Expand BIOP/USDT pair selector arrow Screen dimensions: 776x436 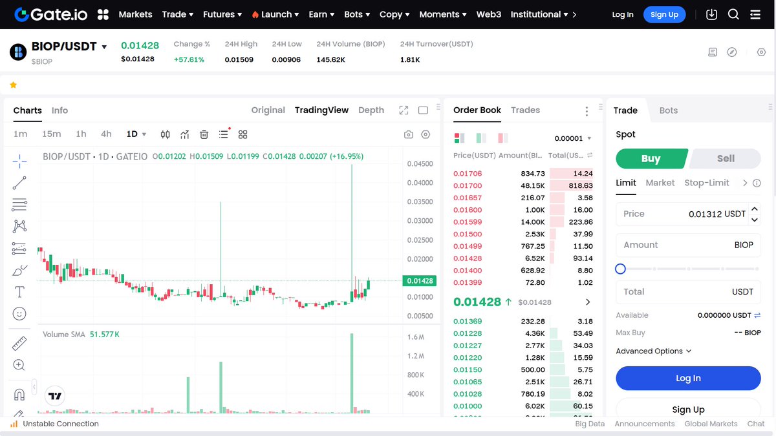[x=104, y=47]
